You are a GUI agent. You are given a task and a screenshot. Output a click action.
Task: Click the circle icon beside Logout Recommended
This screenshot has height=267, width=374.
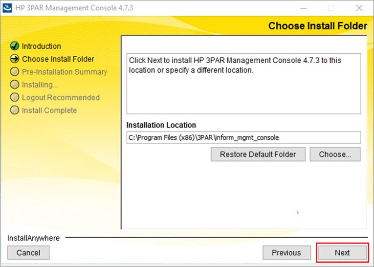coord(15,97)
